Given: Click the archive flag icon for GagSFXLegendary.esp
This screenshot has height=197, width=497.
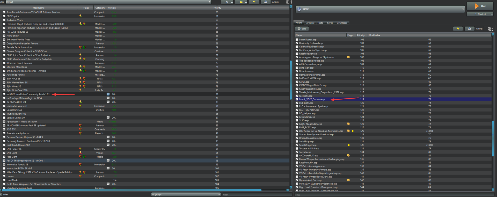Looking at the screenshot, I should coord(348,124).
